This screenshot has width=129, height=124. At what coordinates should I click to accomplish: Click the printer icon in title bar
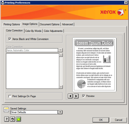(x=3, y=3)
